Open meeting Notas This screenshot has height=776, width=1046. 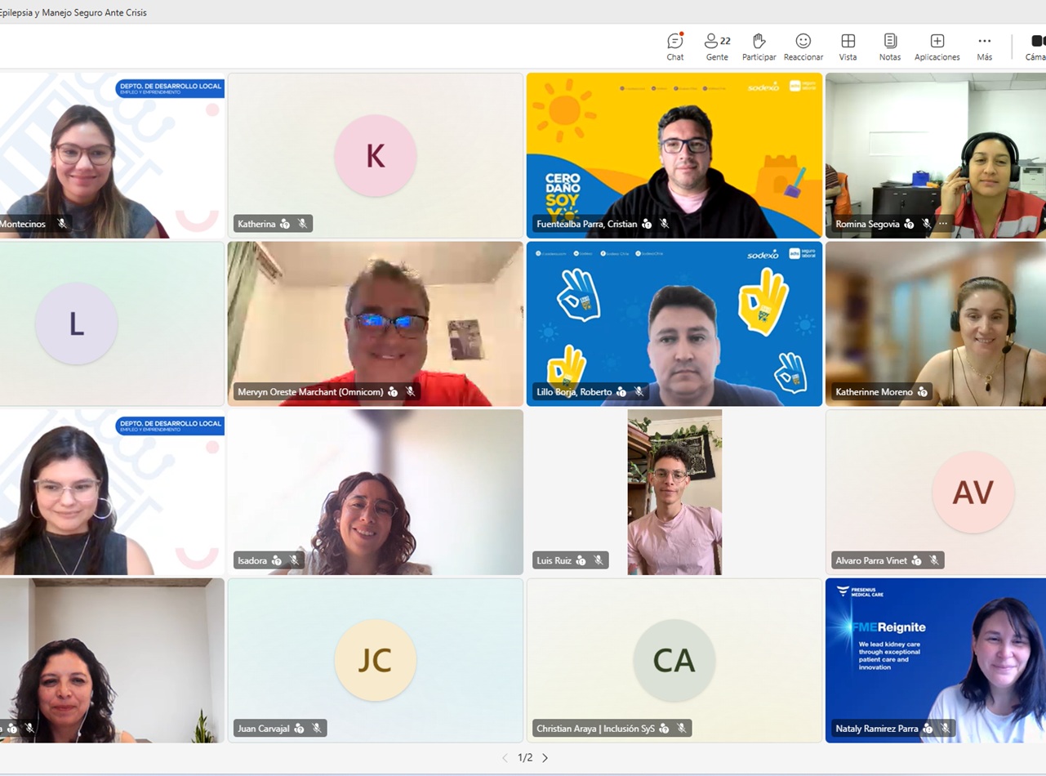(890, 47)
